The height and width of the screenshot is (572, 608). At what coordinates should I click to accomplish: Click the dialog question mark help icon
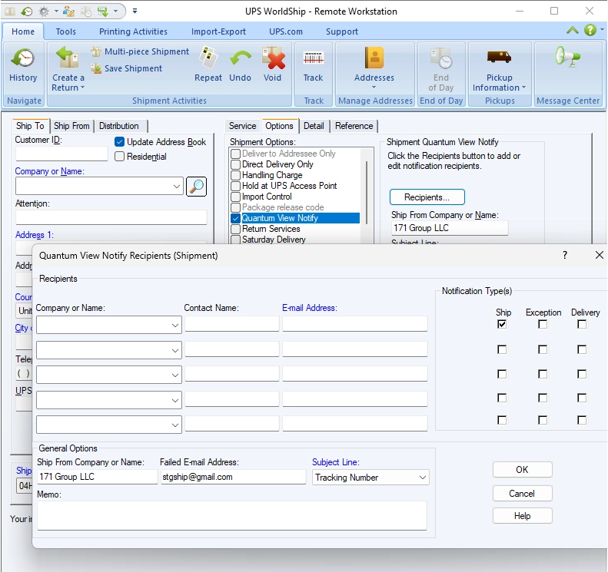click(564, 255)
